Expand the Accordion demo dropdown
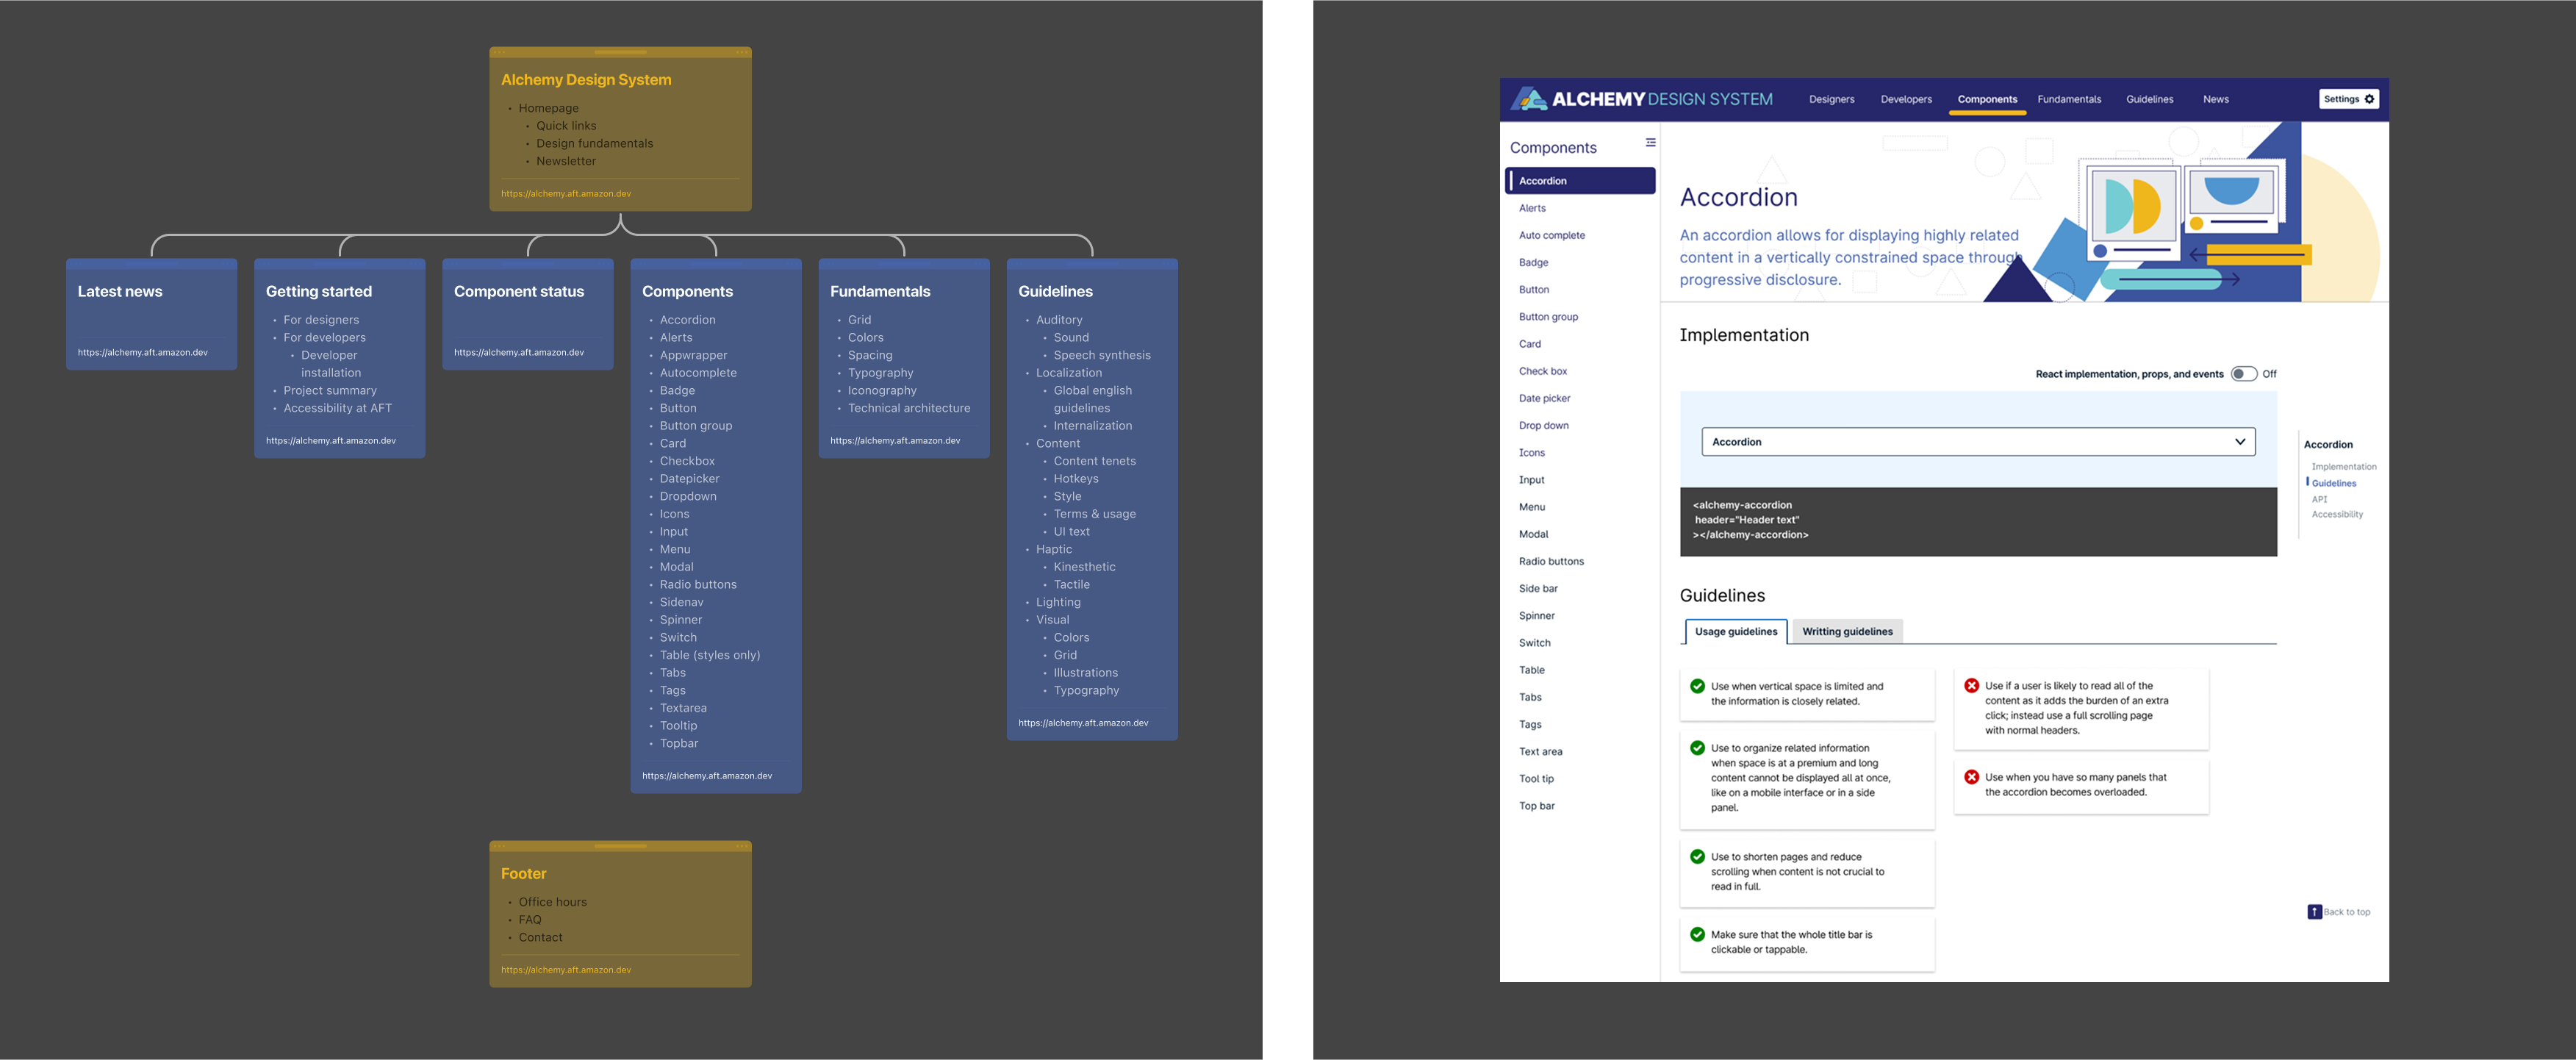Image resolution: width=2576 pixels, height=1060 pixels. click(1977, 441)
